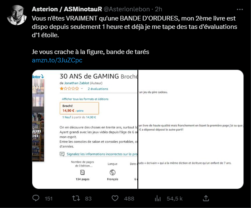
Task: Share the tweet via upload icon
Action: (x=206, y=198)
